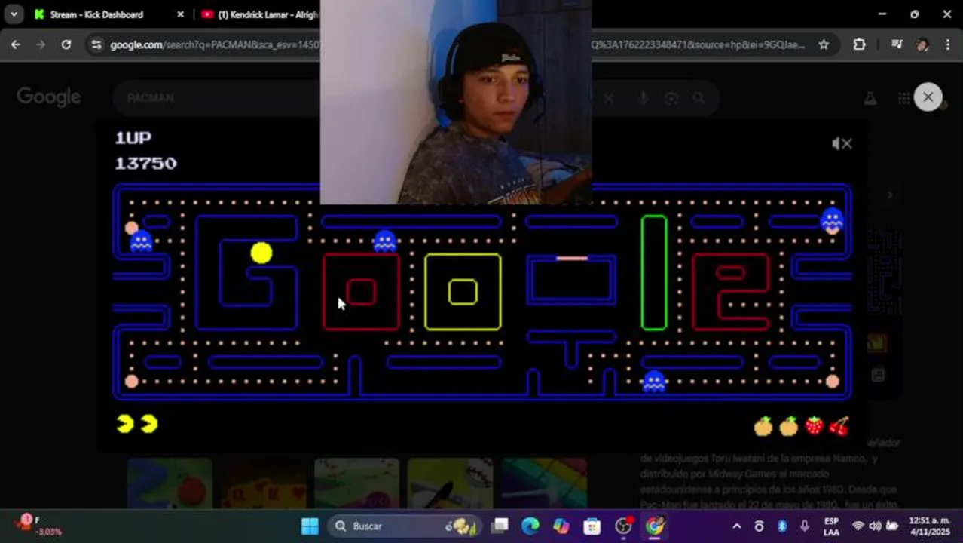
Task: Click the blue ghost above the red O
Action: [385, 241]
